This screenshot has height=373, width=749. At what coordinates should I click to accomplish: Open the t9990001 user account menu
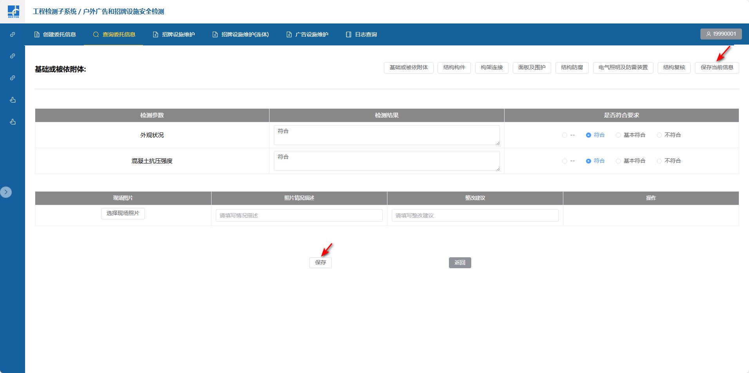(x=721, y=34)
